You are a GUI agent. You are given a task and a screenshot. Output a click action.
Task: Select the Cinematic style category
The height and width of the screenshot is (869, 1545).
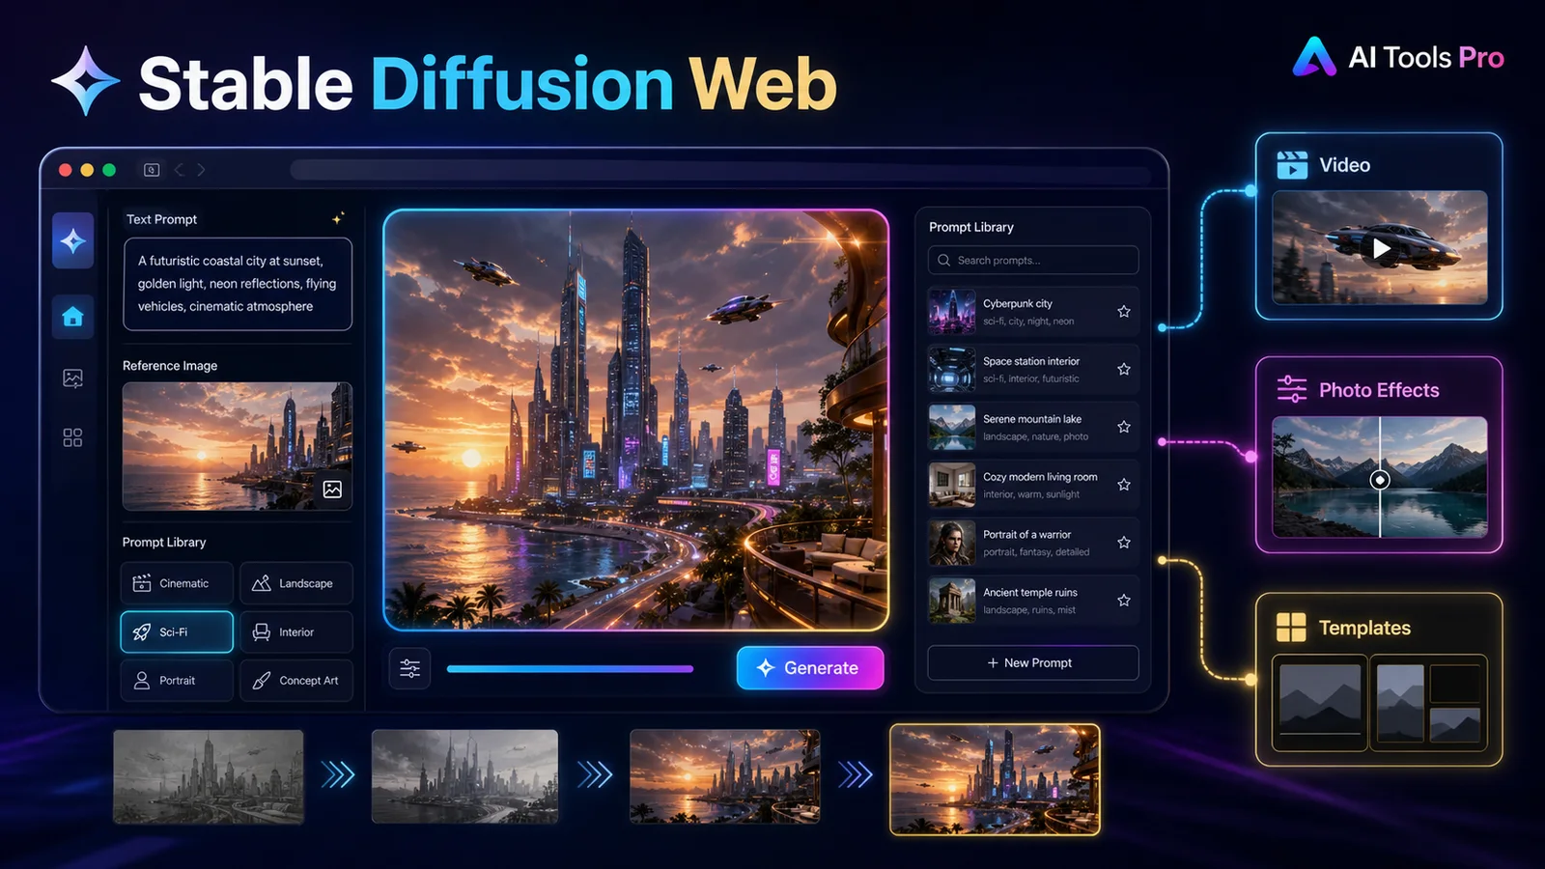(177, 583)
